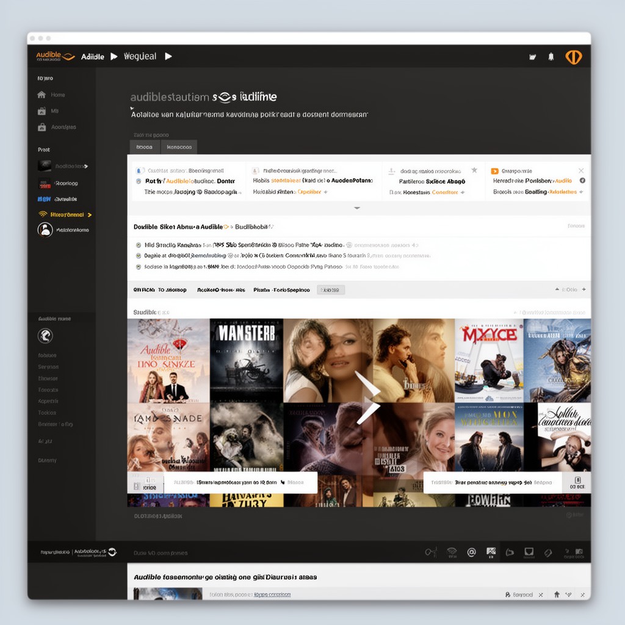625x625 pixels.
Task: Click the bag icon beside 'Aoonigtes'
Action: [42, 127]
